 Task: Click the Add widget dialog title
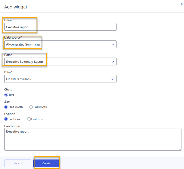pyautogui.click(x=16, y=7)
